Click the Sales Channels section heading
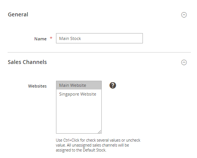 coord(27,62)
